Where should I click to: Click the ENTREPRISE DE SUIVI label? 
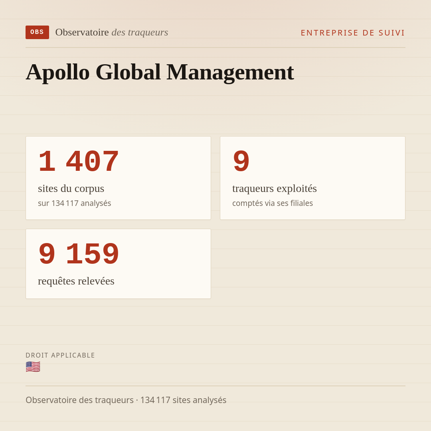[x=353, y=33]
